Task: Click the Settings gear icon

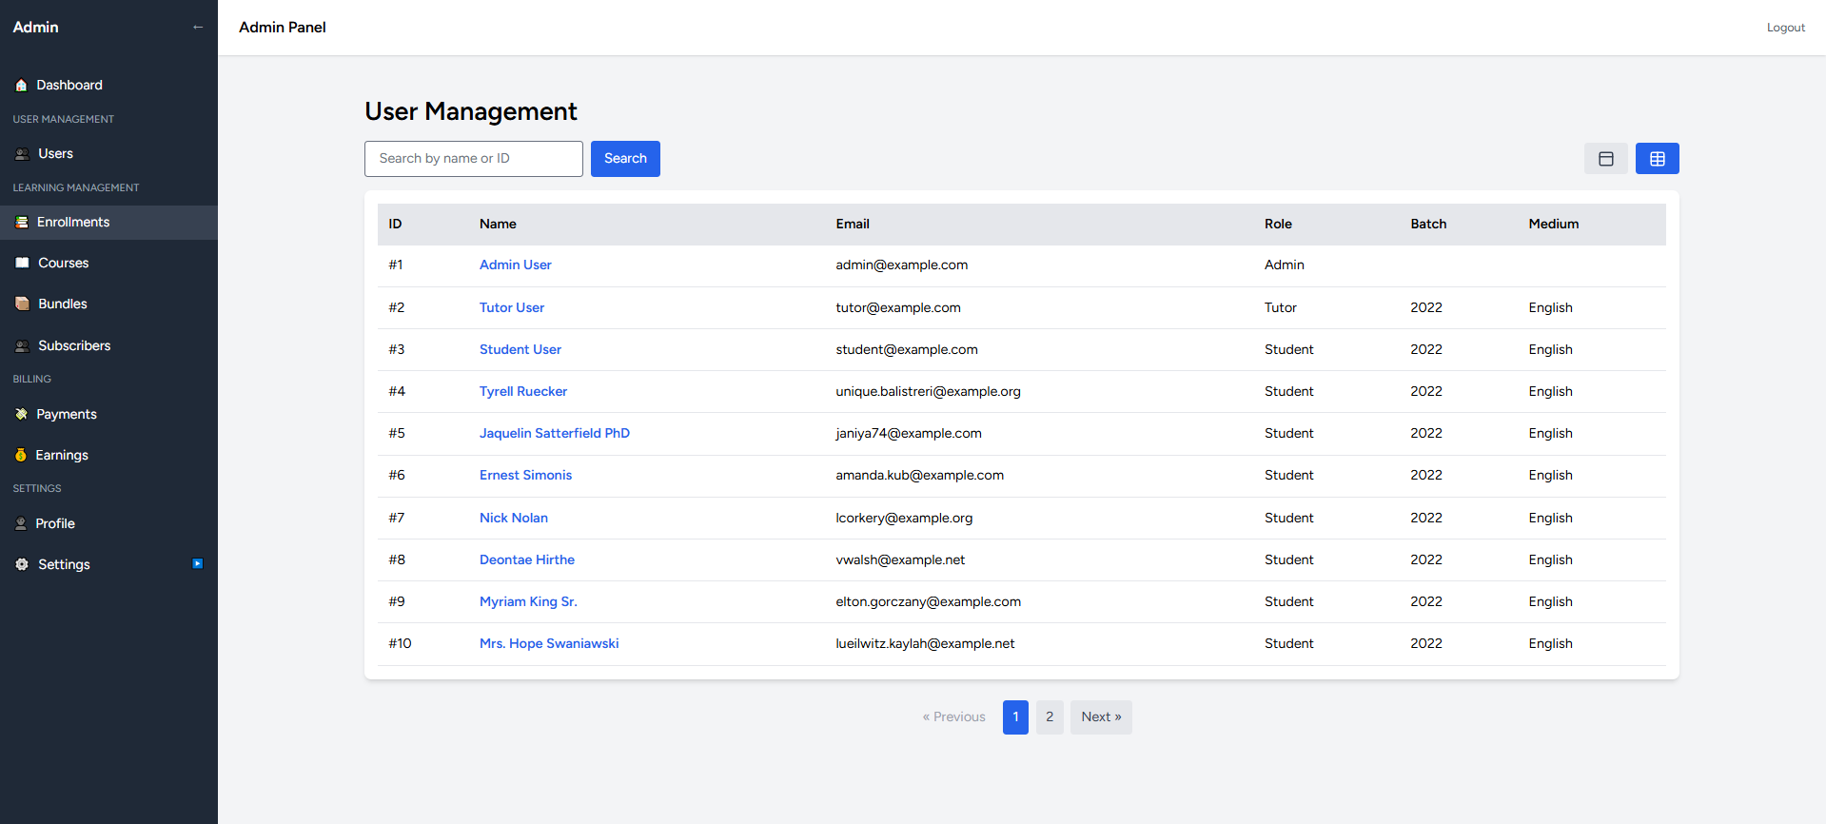Action: pos(22,565)
